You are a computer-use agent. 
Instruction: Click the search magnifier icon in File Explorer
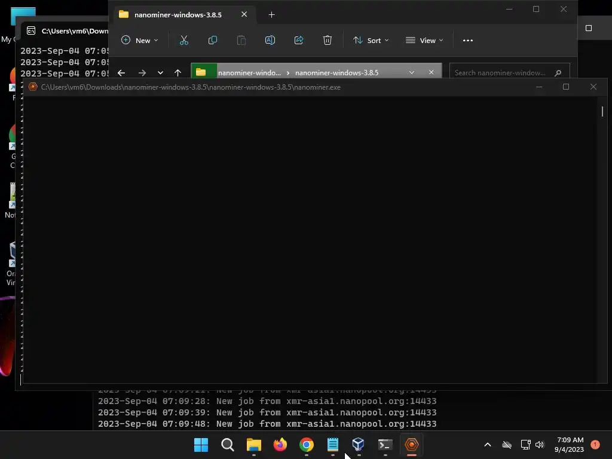click(558, 73)
